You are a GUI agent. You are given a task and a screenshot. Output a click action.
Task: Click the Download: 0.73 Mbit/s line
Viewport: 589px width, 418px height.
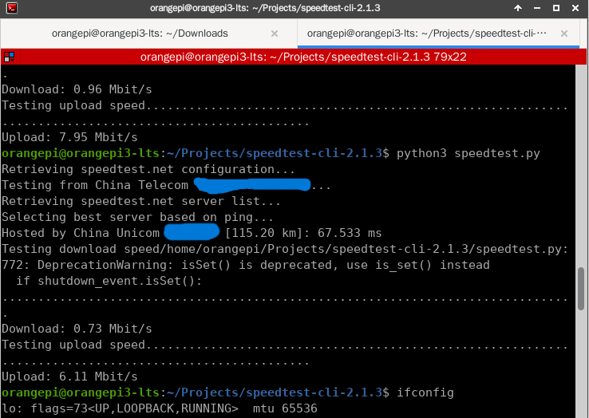pyautogui.click(x=77, y=329)
